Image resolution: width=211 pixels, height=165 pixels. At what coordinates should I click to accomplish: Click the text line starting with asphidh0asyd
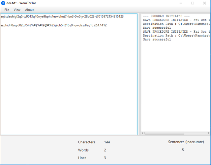pyautogui.click(x=53, y=25)
